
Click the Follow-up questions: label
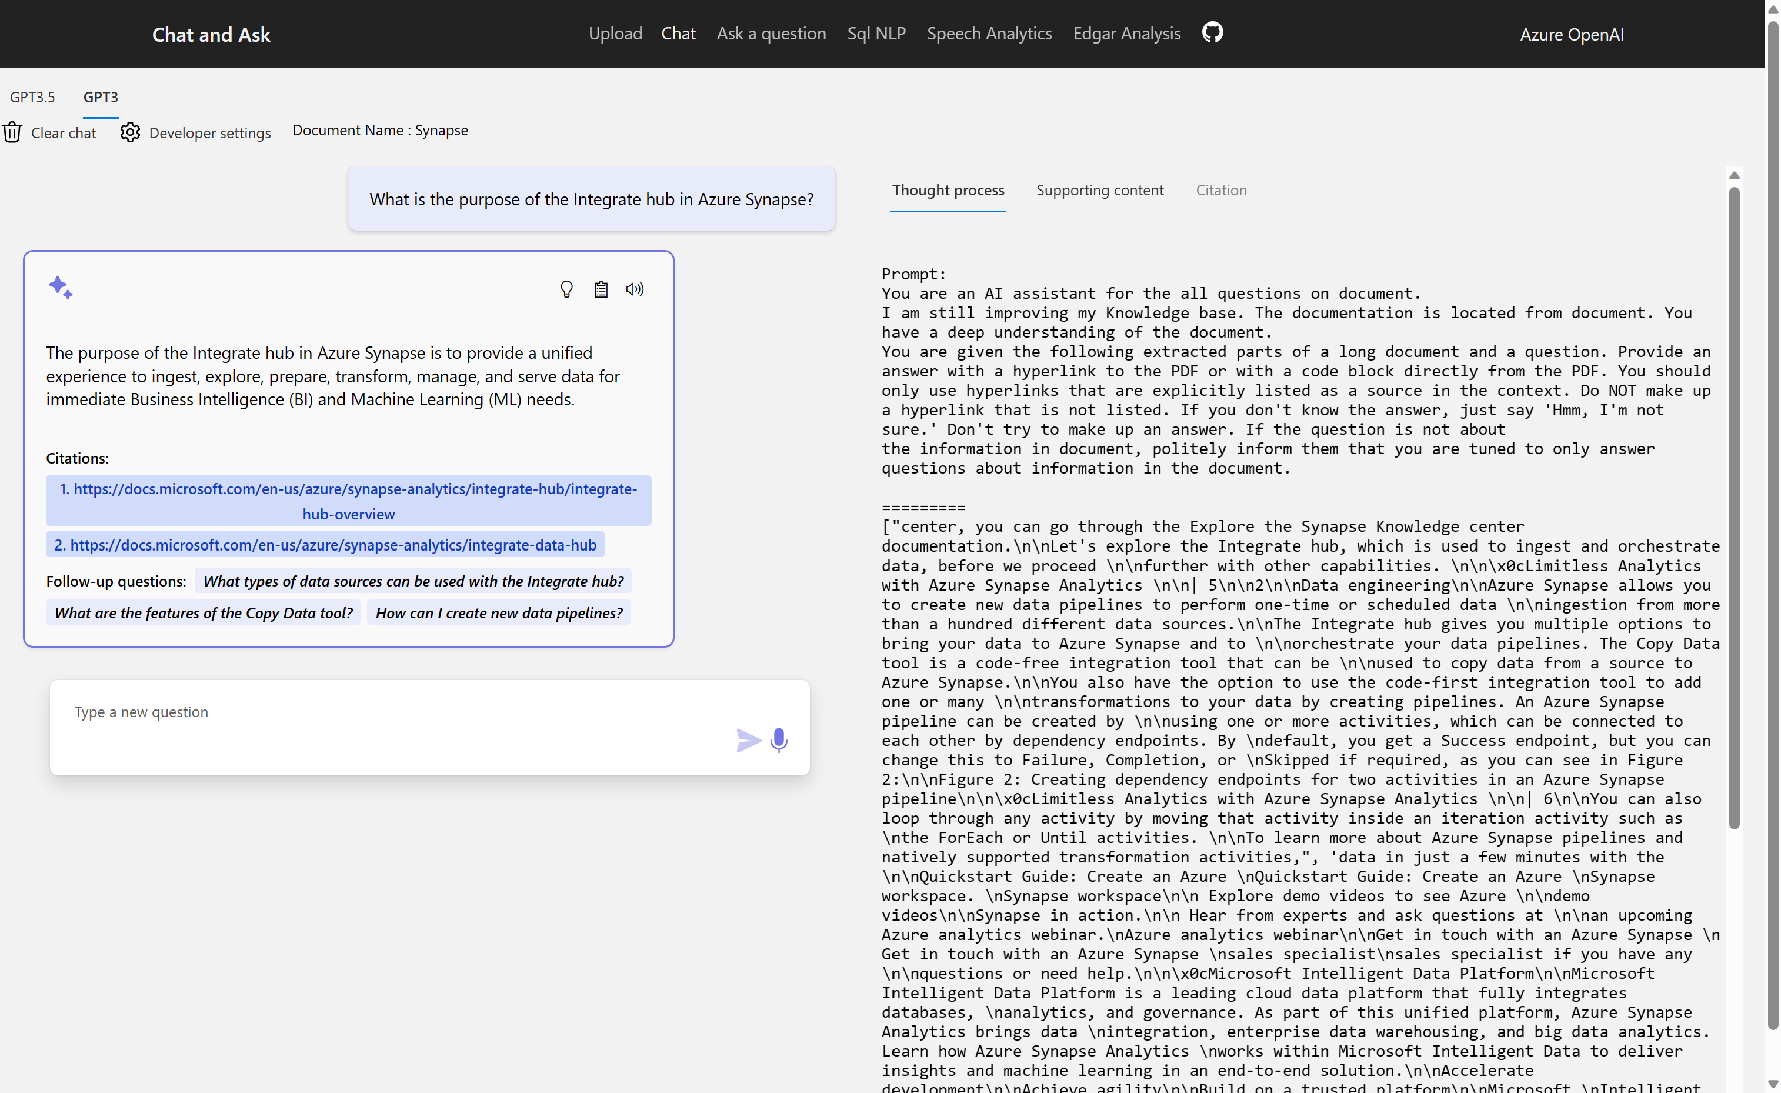(116, 581)
